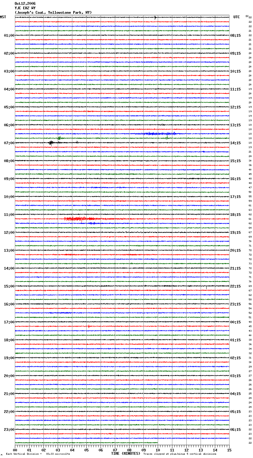Click the '19:15' UTC time label
This screenshot has width=253, height=458.
235,233
